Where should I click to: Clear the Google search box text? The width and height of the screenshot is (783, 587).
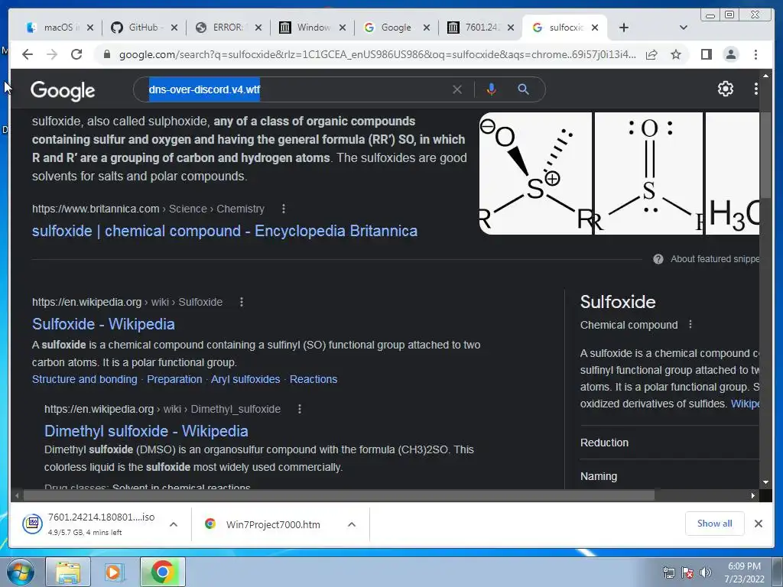click(457, 89)
